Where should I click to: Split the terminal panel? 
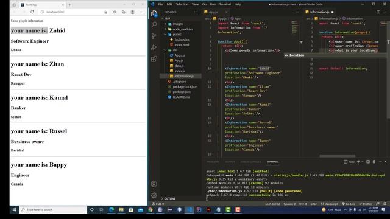pyautogui.click(x=368, y=162)
